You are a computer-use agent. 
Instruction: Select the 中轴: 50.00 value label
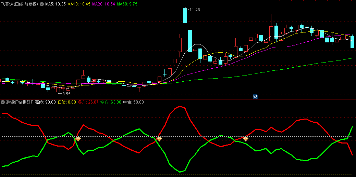[134, 102]
